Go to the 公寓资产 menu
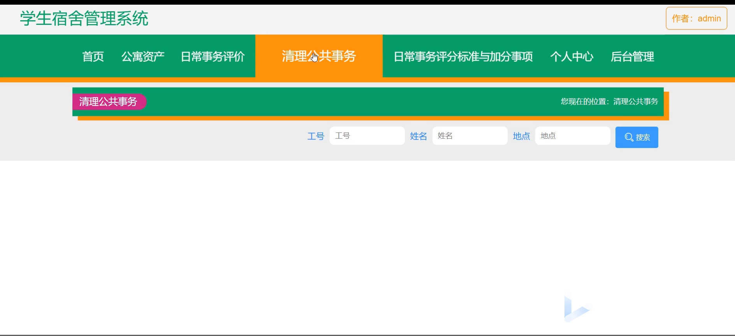The height and width of the screenshot is (336, 735). pos(143,57)
